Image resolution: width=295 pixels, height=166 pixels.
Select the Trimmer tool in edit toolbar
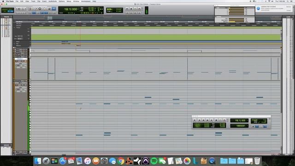pyautogui.click(x=35, y=9)
